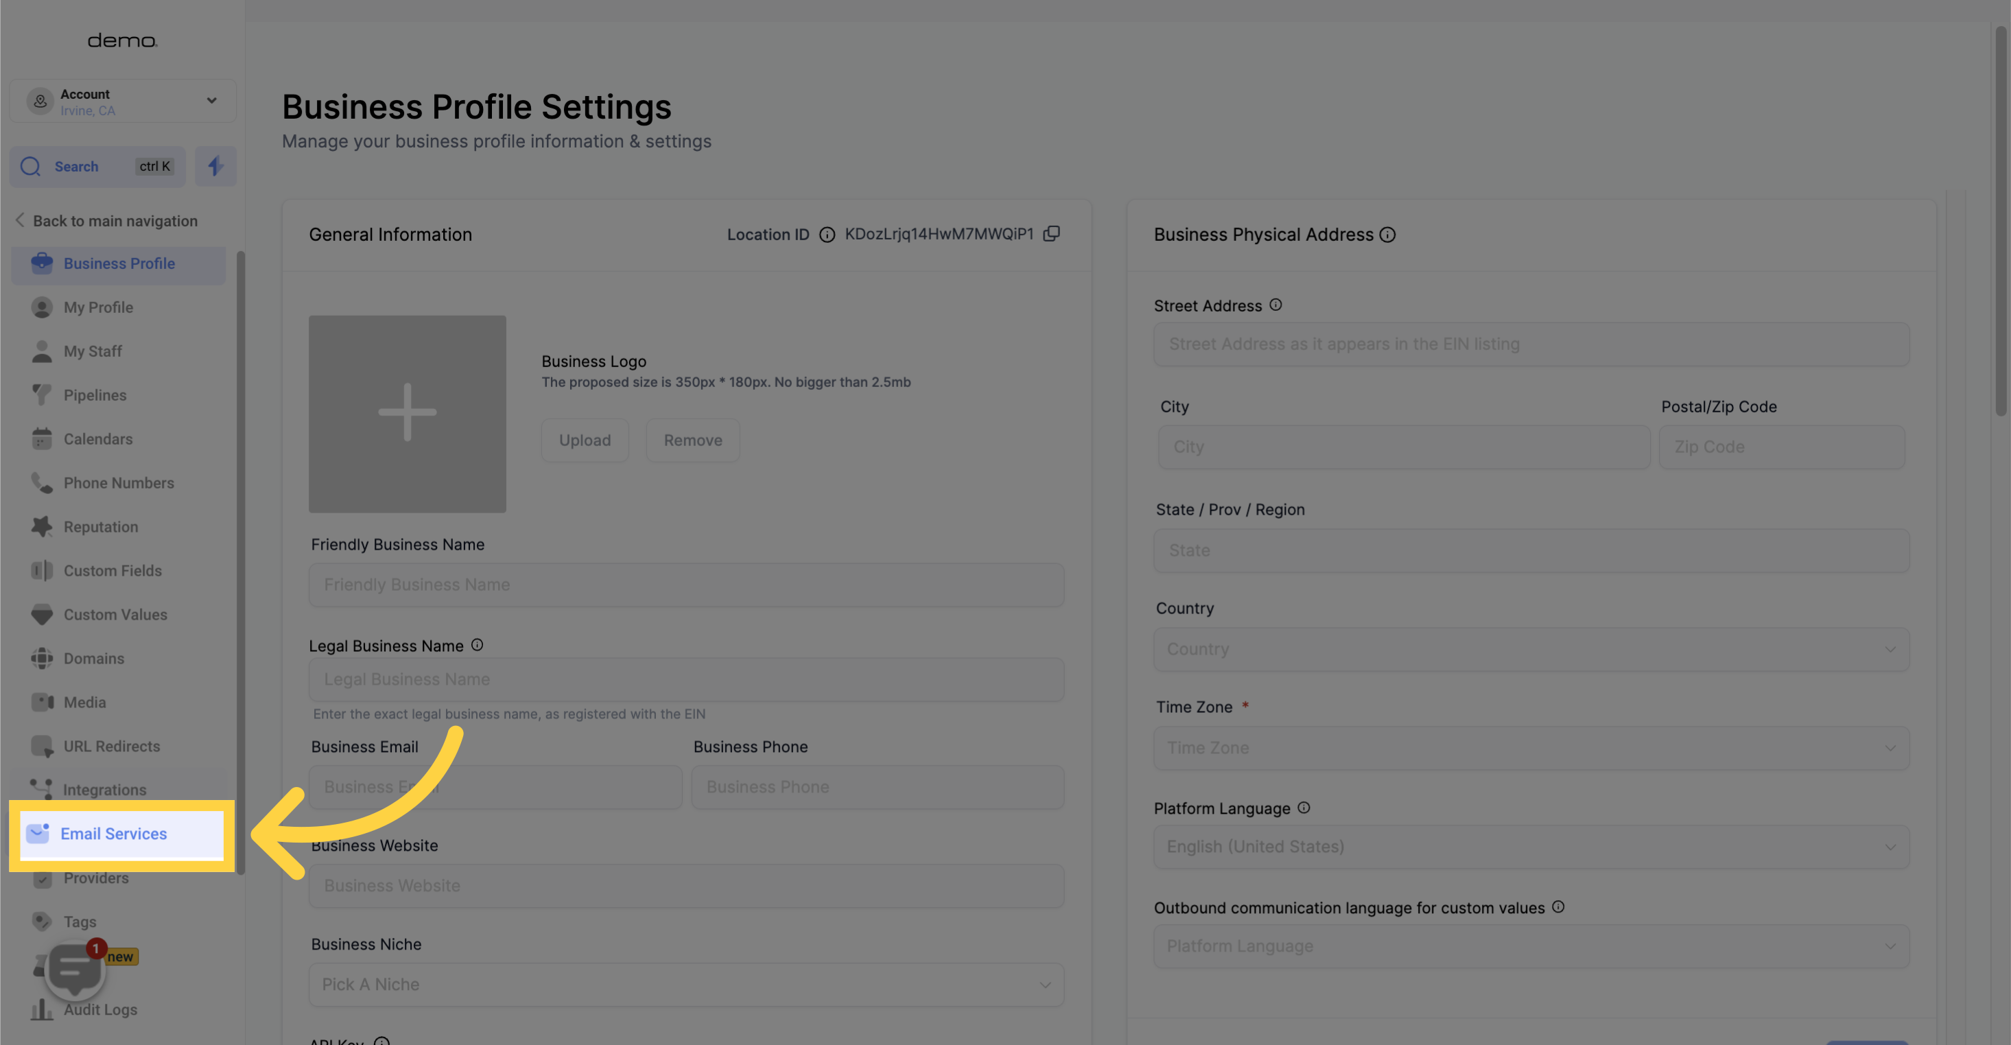The width and height of the screenshot is (2011, 1045).
Task: Copy the Location ID with copy icon
Action: pyautogui.click(x=1052, y=233)
